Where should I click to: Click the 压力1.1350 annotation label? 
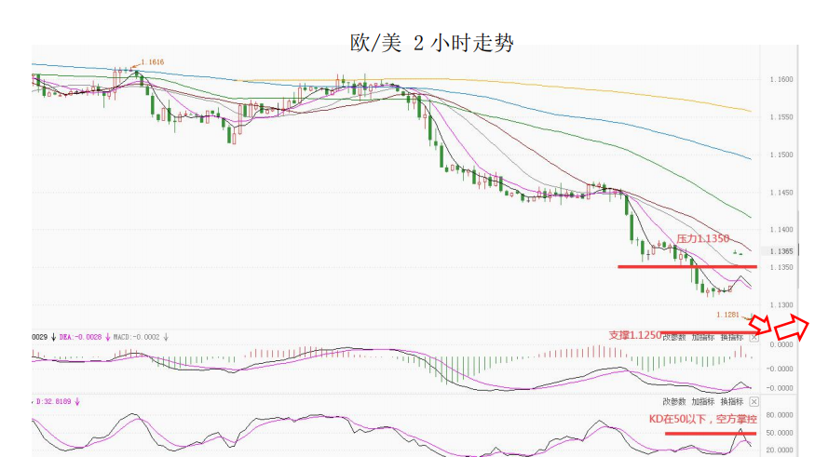coord(701,239)
